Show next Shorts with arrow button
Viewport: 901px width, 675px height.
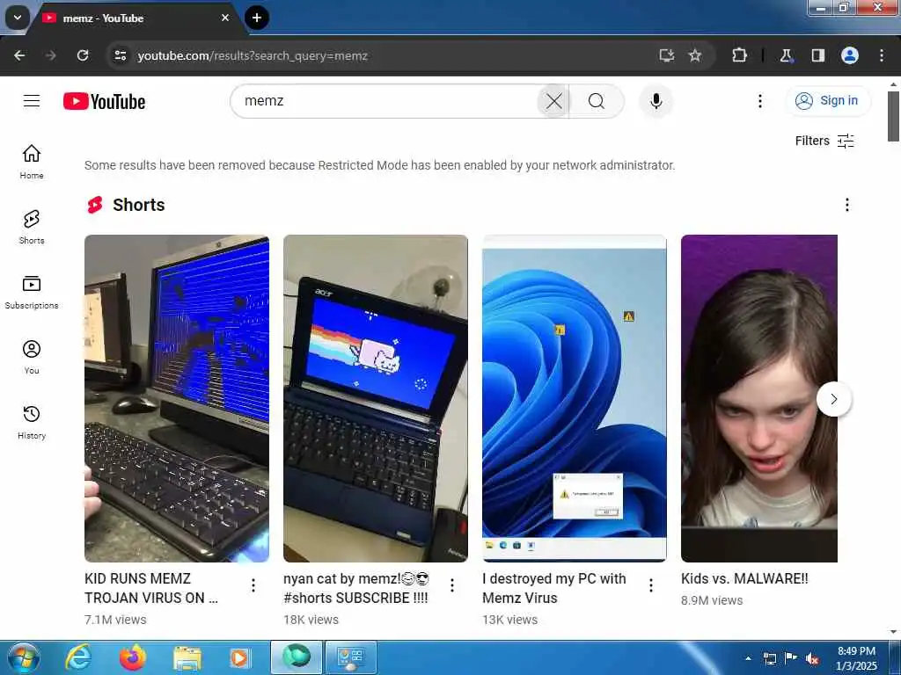[833, 399]
